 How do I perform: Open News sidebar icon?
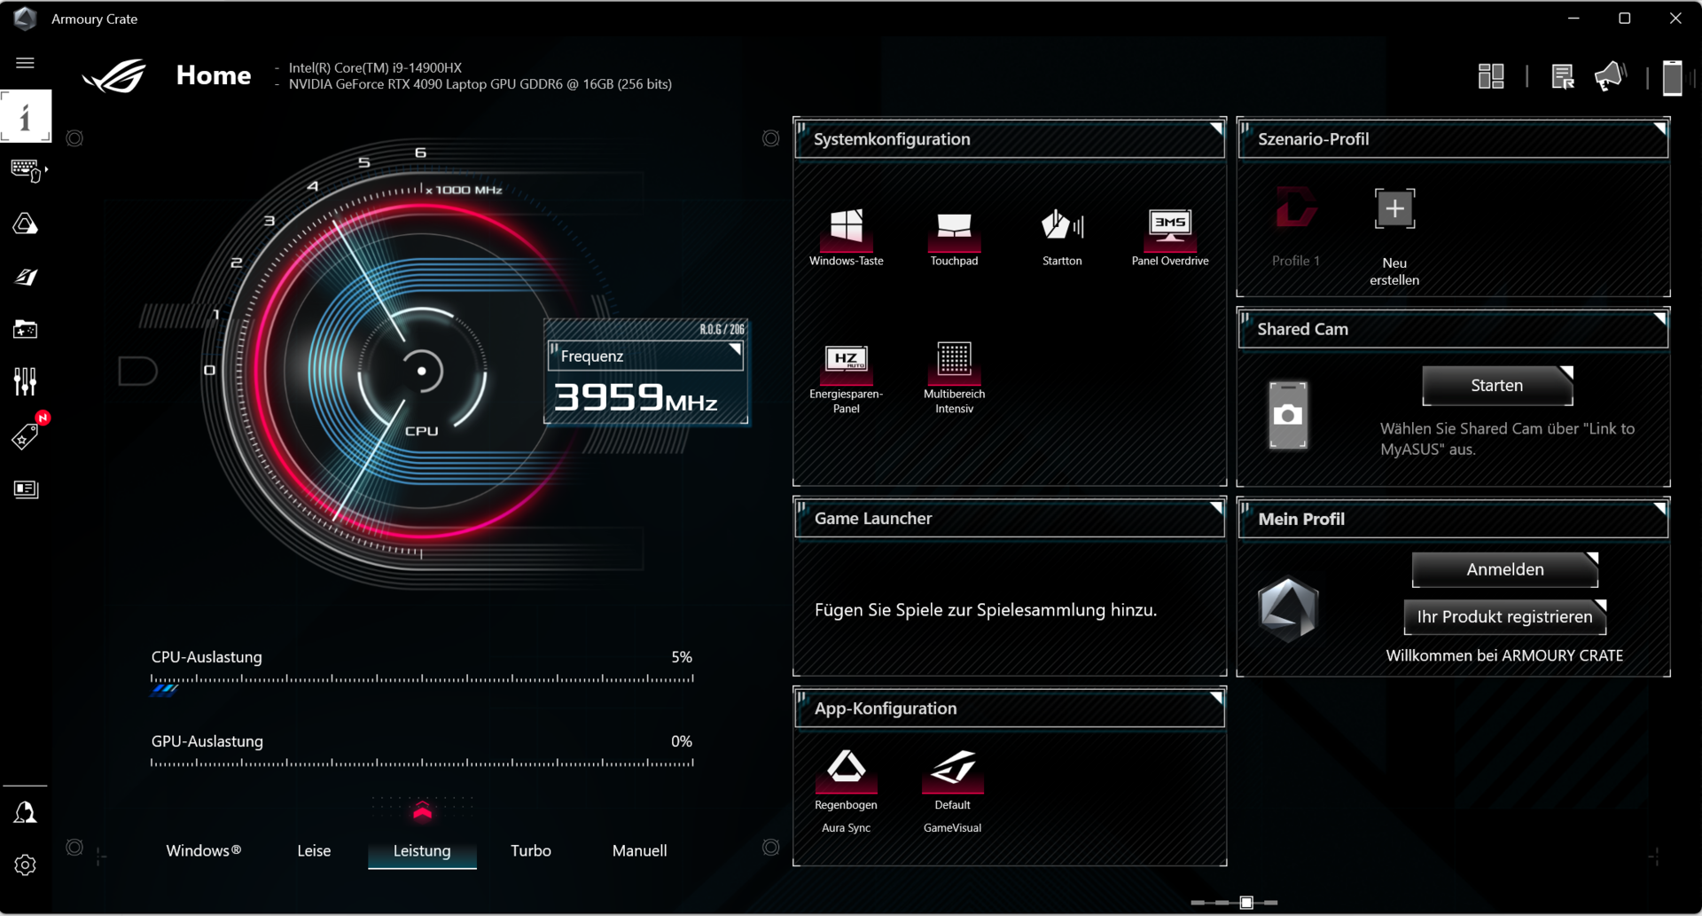pyautogui.click(x=25, y=489)
